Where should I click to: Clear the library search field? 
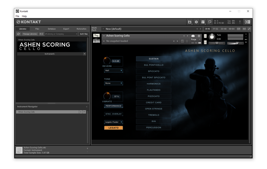(77, 34)
